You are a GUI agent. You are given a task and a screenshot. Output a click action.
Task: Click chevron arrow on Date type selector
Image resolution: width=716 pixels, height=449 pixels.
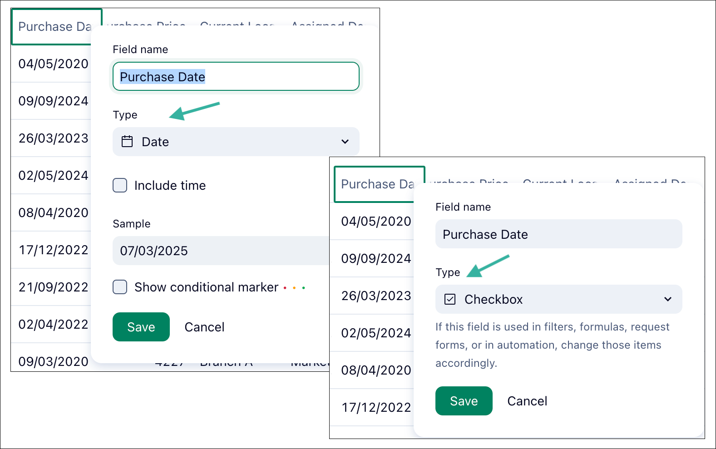pos(345,142)
